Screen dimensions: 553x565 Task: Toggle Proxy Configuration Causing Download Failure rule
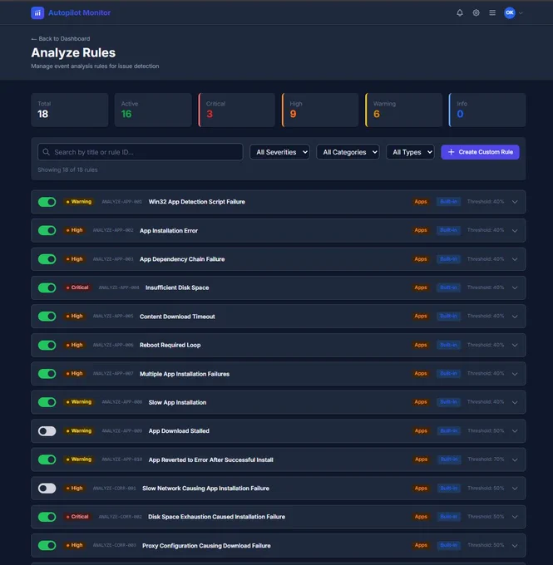pos(47,546)
